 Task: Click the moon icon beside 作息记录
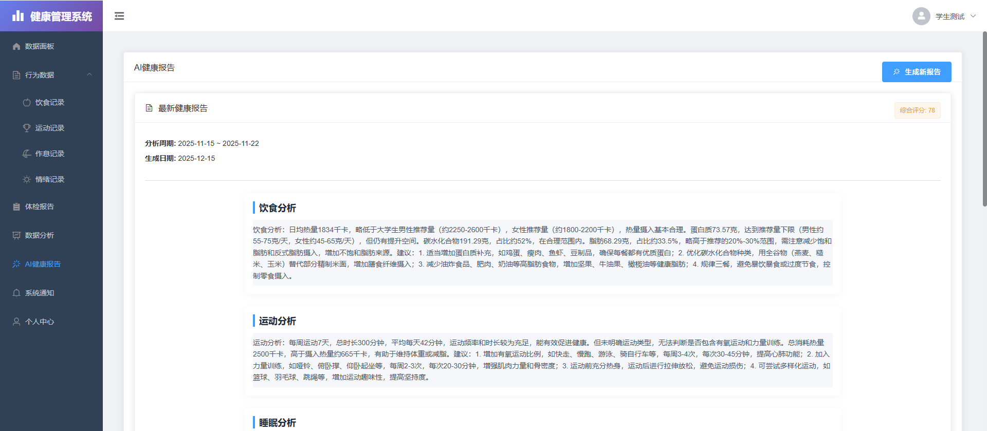pyautogui.click(x=27, y=154)
